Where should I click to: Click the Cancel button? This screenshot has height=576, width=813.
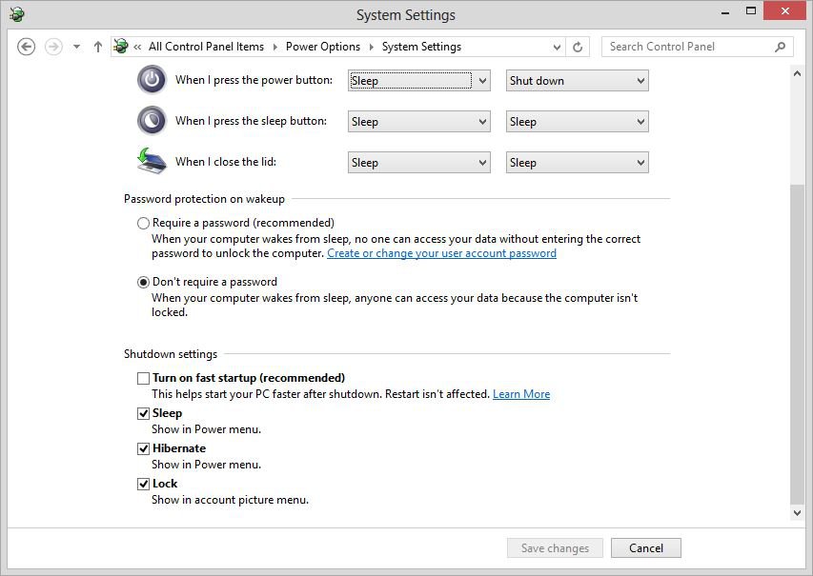click(645, 547)
